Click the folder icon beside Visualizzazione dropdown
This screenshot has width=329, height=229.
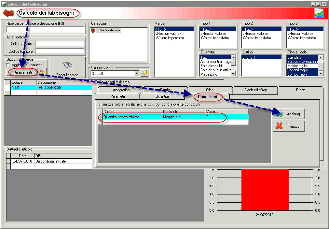[144, 73]
